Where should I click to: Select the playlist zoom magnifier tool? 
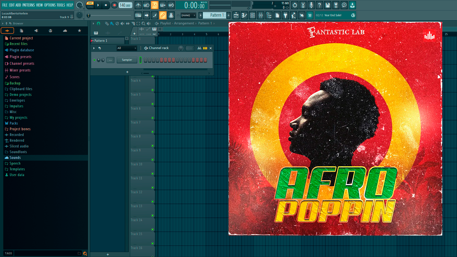pyautogui.click(x=144, y=23)
